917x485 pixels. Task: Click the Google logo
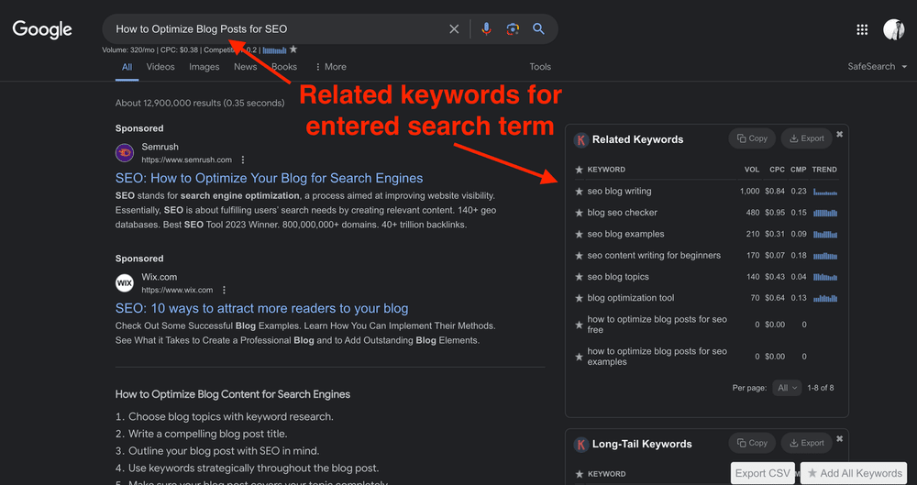pos(42,28)
